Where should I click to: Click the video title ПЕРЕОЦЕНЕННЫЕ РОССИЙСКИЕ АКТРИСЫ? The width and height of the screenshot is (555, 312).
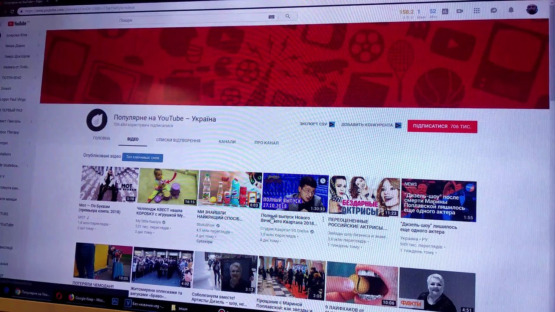(x=357, y=224)
